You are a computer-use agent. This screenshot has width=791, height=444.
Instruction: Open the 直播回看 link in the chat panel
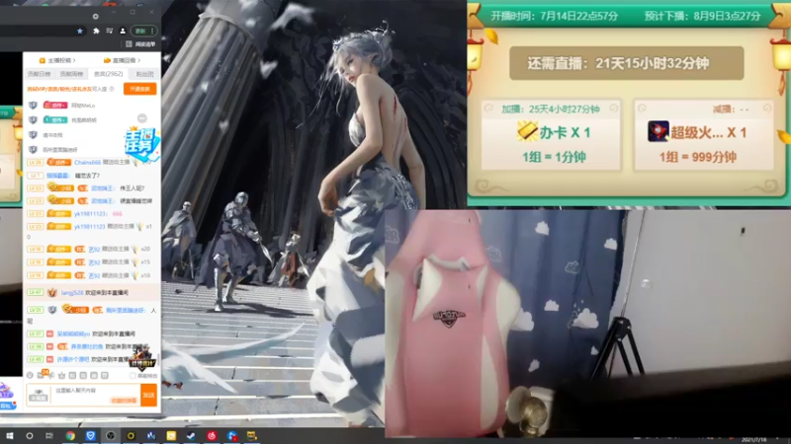(x=122, y=60)
